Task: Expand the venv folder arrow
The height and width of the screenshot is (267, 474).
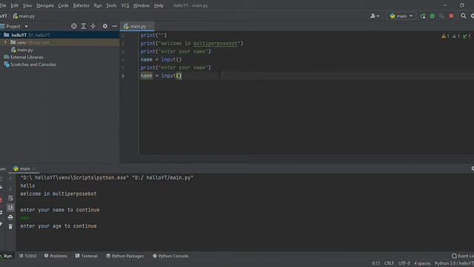Action: [5, 42]
